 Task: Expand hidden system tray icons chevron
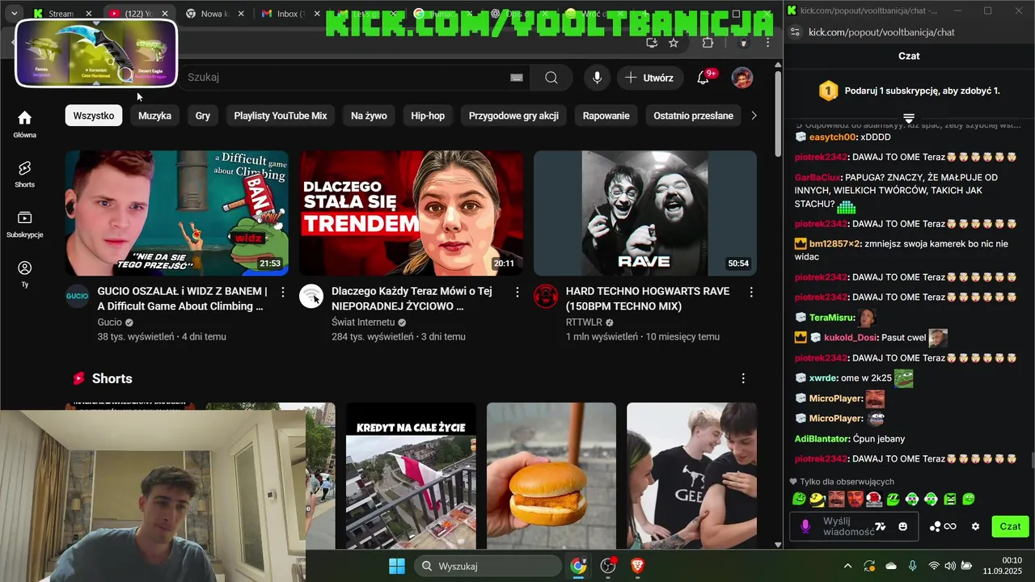coord(847,566)
